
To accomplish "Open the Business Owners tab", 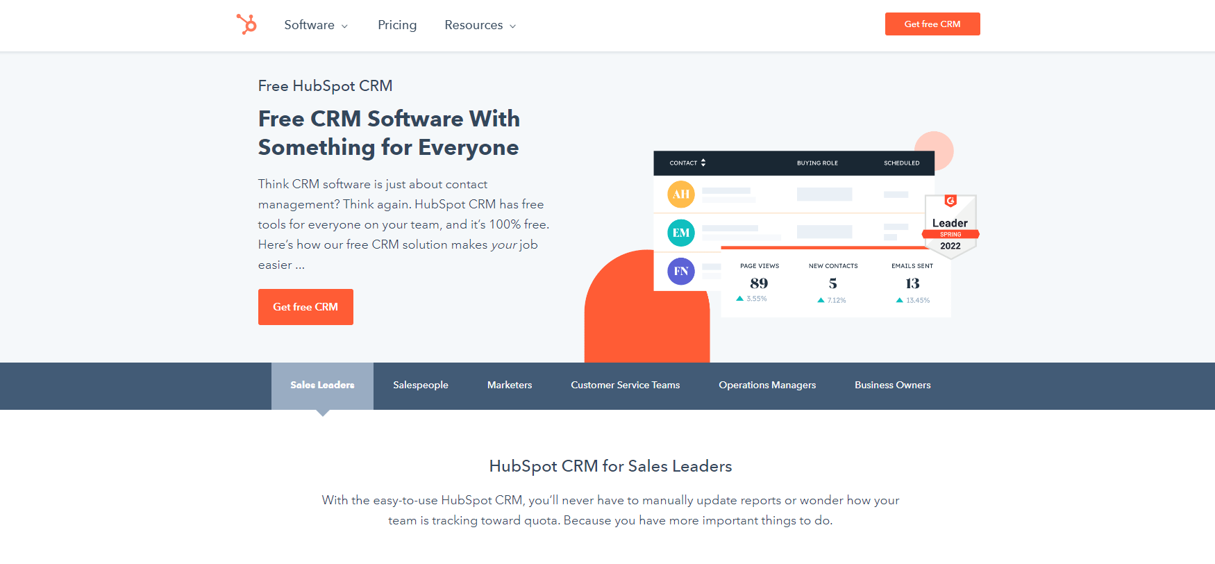I will click(893, 385).
